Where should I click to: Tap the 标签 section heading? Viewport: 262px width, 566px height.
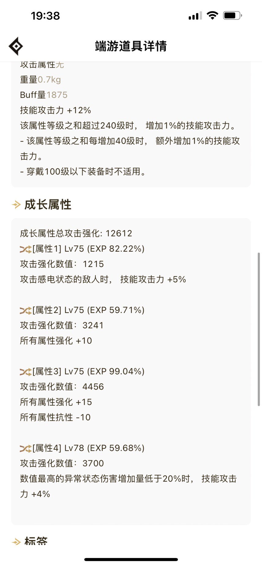(36, 541)
